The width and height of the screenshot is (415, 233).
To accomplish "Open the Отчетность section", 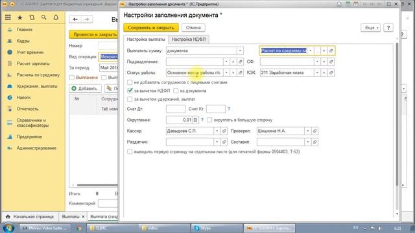I will (x=27, y=109).
